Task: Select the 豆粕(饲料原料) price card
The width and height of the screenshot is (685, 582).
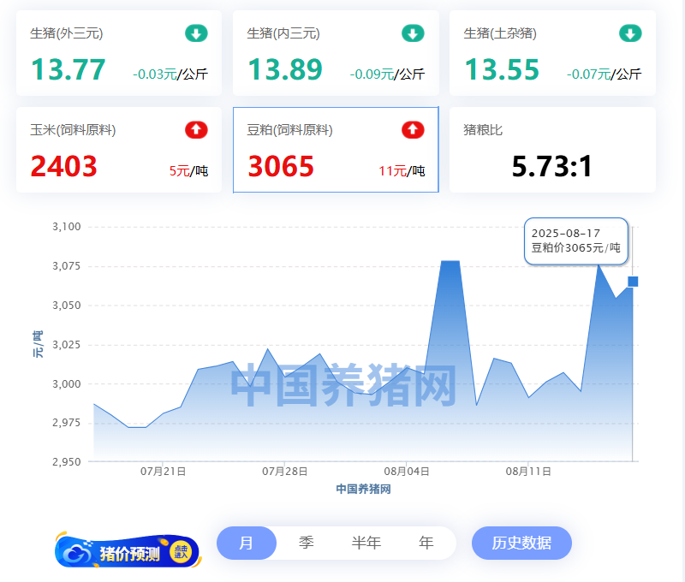Action: point(336,149)
